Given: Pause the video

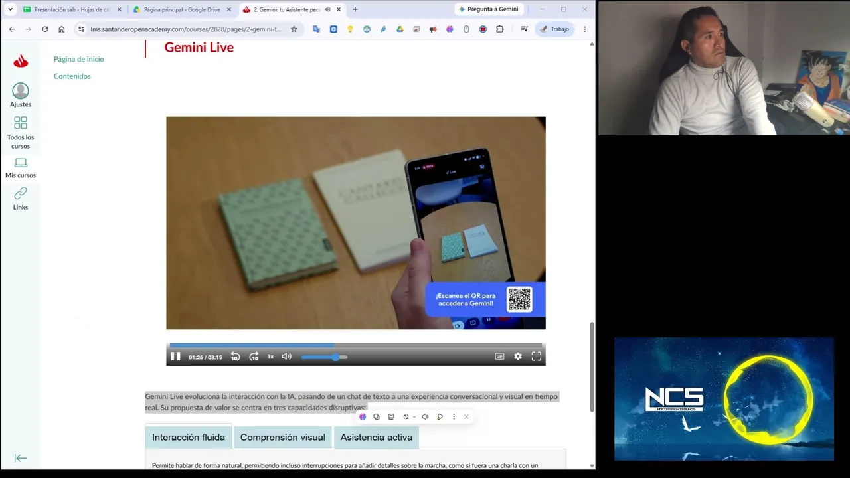Looking at the screenshot, I should (x=175, y=357).
